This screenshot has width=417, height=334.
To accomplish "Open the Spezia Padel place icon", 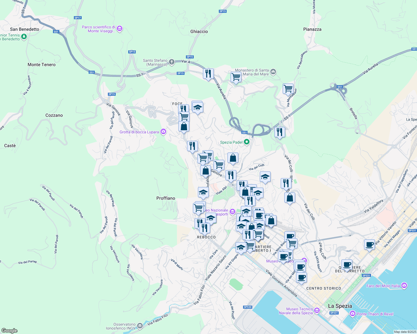I will coord(246,142).
